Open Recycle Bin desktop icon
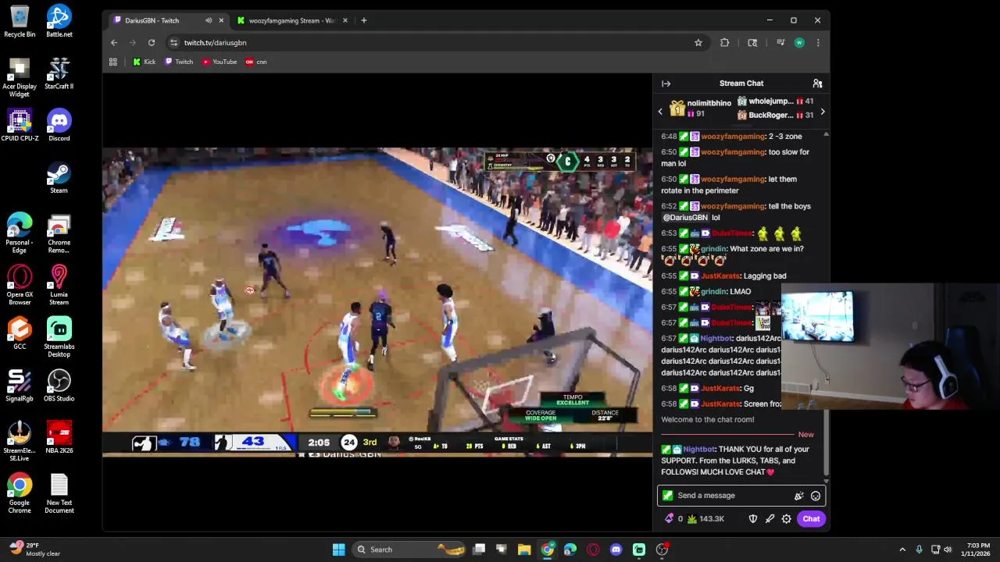 coord(20,22)
